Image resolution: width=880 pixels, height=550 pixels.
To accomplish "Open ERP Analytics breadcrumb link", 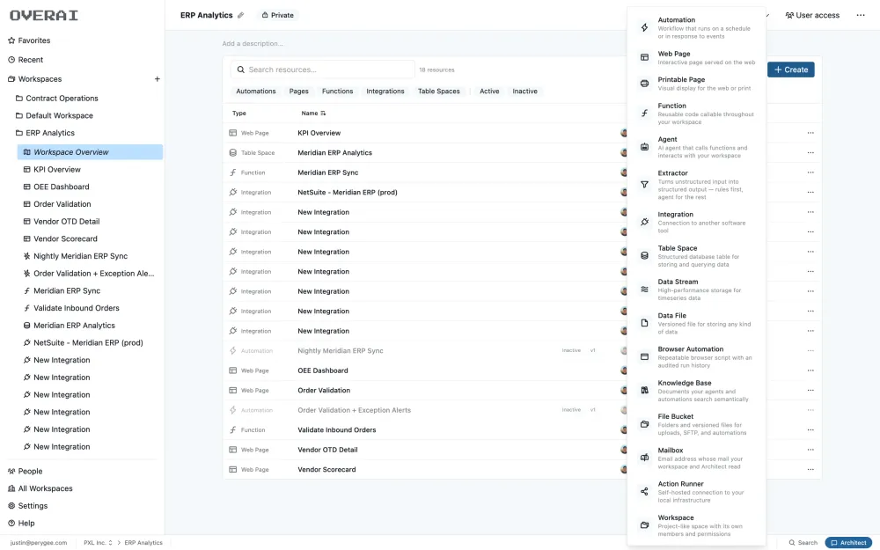I will tap(143, 543).
